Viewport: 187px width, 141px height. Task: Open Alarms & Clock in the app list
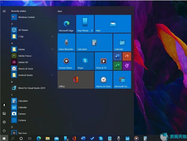click(32, 69)
